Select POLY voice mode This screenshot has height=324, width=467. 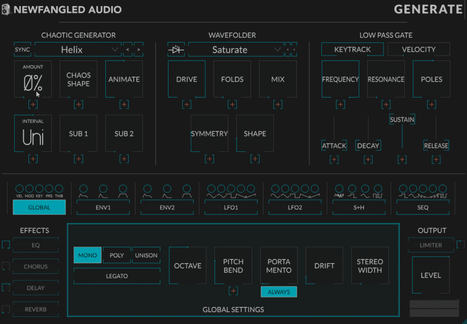[117, 255]
